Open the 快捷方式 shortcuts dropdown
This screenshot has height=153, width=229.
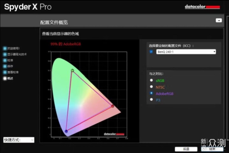19,140
